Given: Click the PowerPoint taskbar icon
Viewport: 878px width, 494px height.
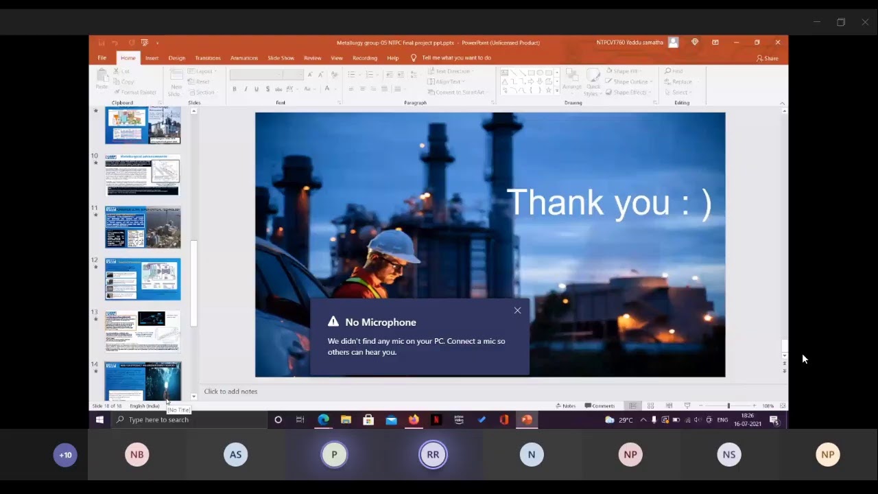Looking at the screenshot, I should (x=527, y=420).
